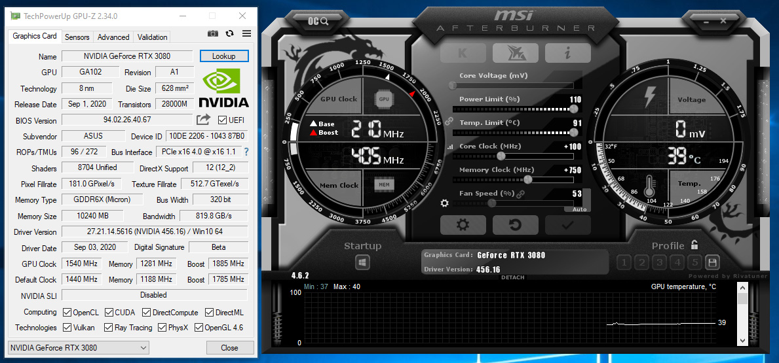Click the GPU-Z refresh icon
Viewport: 779px width, 363px height.
pos(229,33)
